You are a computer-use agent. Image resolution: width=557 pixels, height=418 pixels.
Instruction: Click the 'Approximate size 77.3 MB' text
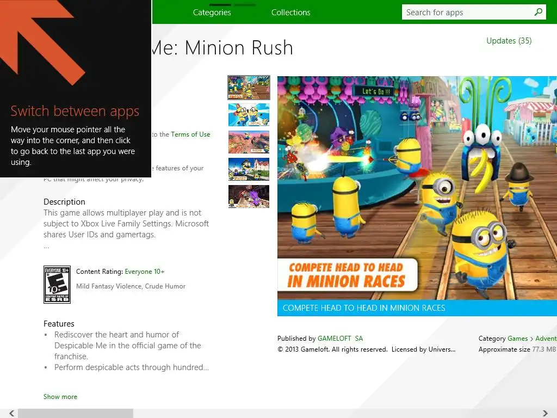tap(517, 349)
